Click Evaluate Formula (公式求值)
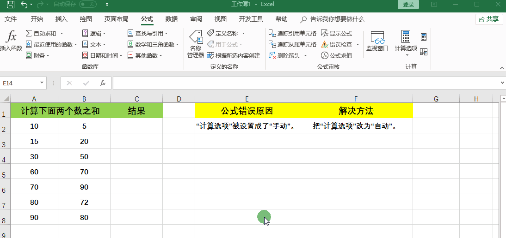The image size is (506, 238). pyautogui.click(x=337, y=56)
